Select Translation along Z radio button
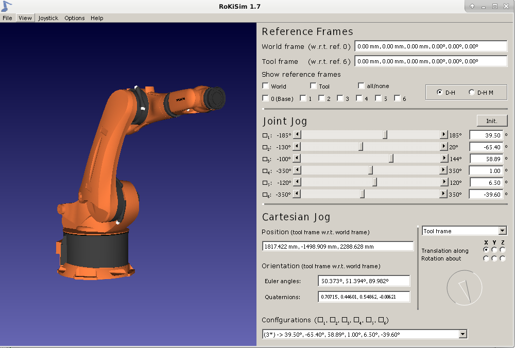The width and height of the screenshot is (515, 348). point(503,250)
